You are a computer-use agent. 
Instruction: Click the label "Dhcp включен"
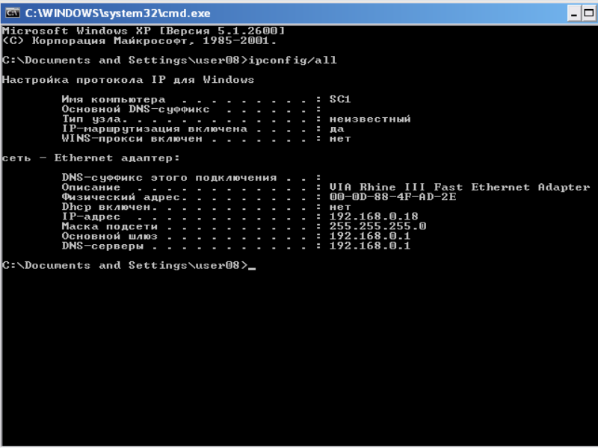coord(106,208)
